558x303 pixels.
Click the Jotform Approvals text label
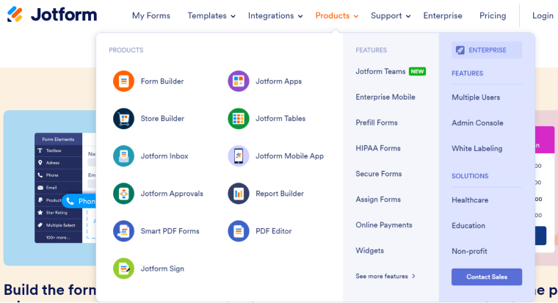point(172,194)
